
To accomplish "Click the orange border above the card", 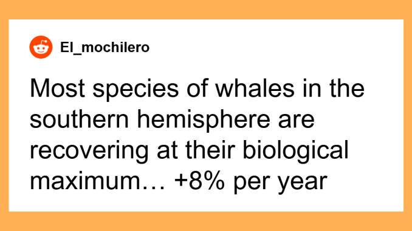I will click(x=206, y=10).
